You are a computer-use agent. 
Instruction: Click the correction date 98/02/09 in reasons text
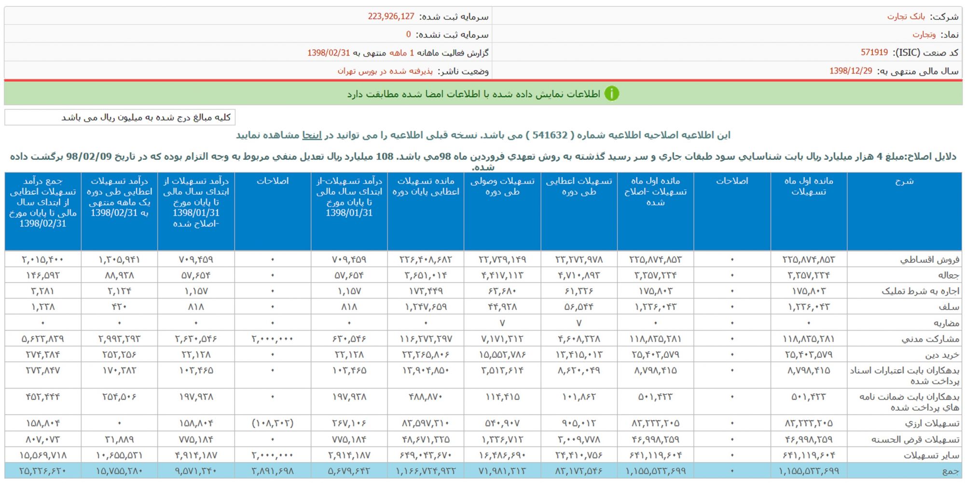pyautogui.click(x=89, y=156)
